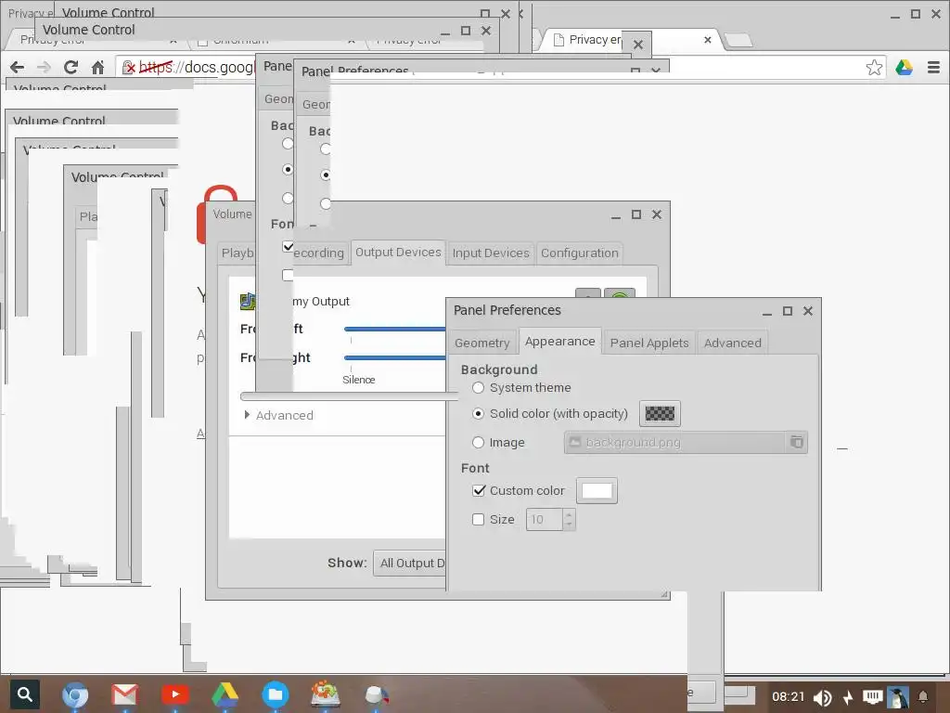Switch to Output Devices tab in Volume Control
Viewport: 950px width, 713px height.
point(398,253)
